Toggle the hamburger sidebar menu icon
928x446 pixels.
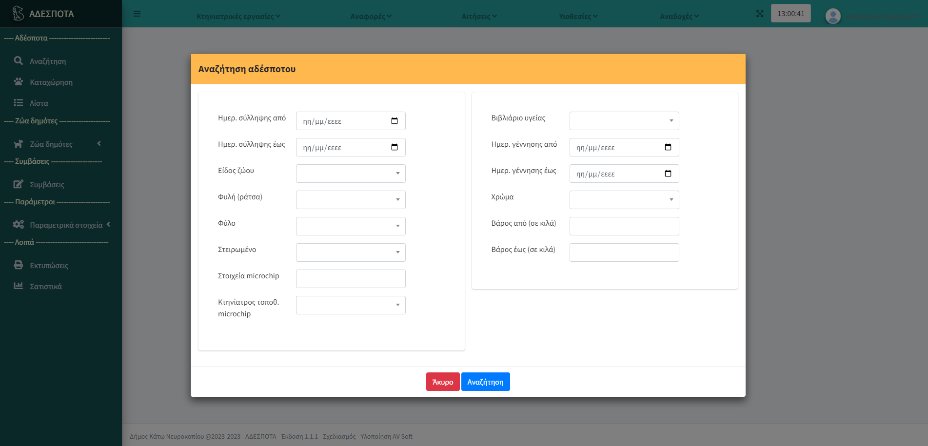[137, 14]
